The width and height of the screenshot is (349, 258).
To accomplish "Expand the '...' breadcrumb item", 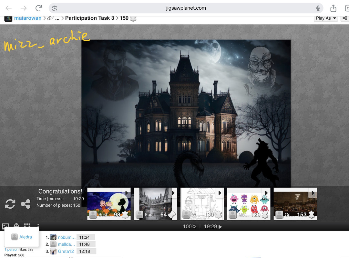I will click(57, 18).
